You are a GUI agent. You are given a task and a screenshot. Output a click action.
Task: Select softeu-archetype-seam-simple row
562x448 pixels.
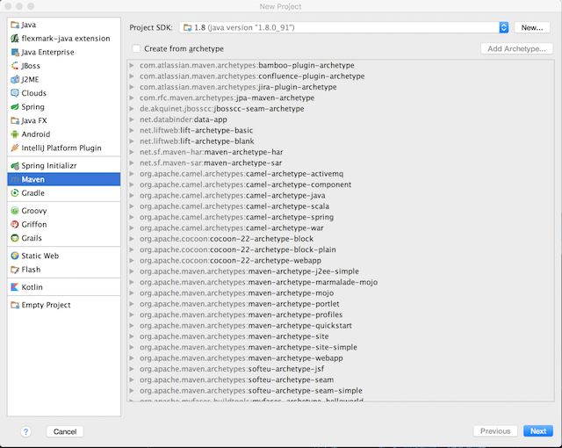(341, 391)
